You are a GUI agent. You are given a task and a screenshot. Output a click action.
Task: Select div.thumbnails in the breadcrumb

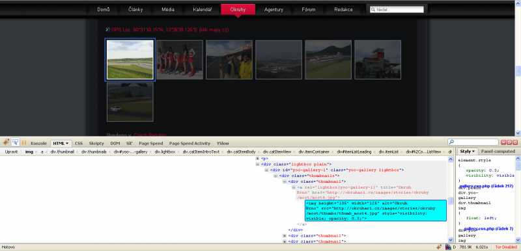click(94, 152)
